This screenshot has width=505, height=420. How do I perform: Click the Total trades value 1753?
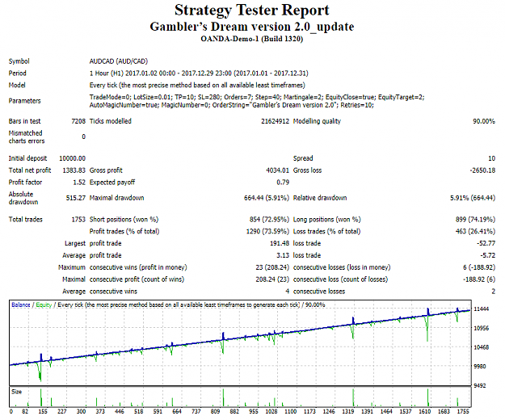coord(78,220)
